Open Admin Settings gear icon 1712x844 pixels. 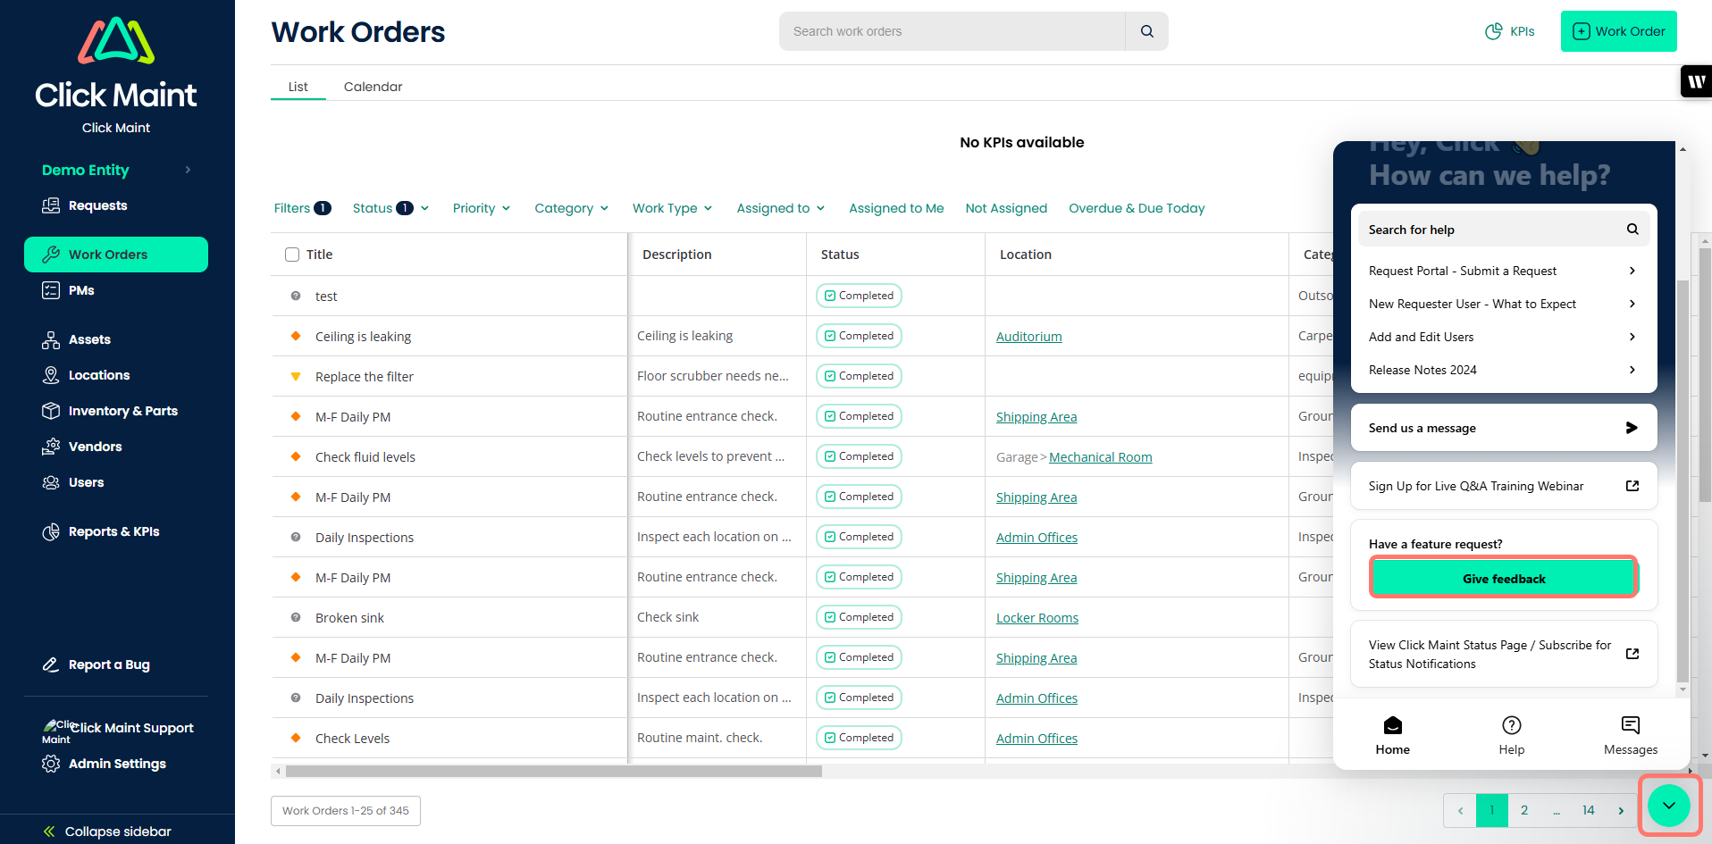[x=51, y=764]
